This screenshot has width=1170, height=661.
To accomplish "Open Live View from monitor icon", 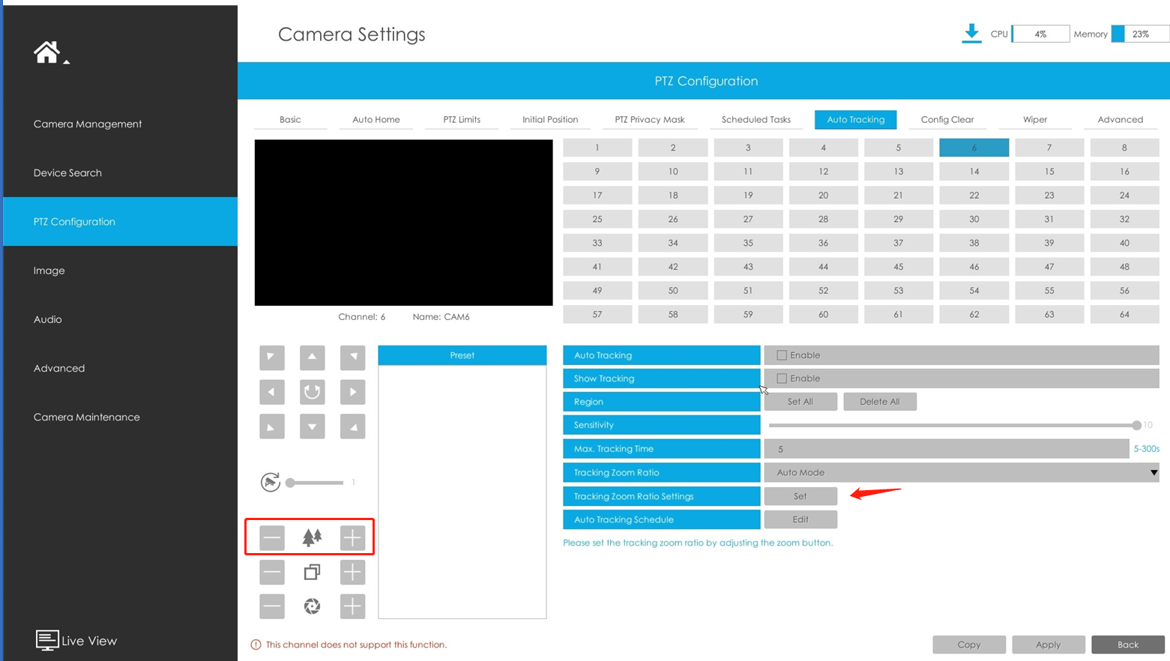I will click(x=47, y=640).
